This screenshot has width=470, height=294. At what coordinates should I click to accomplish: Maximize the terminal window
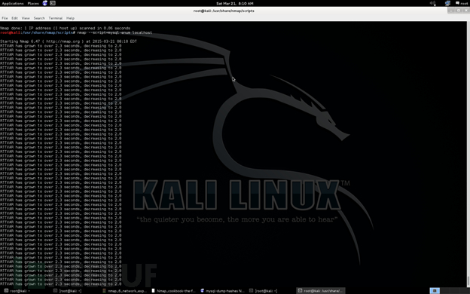[458, 11]
